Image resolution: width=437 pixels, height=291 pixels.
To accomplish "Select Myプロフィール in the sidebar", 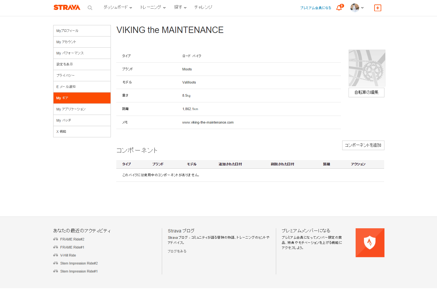I will point(82,31).
